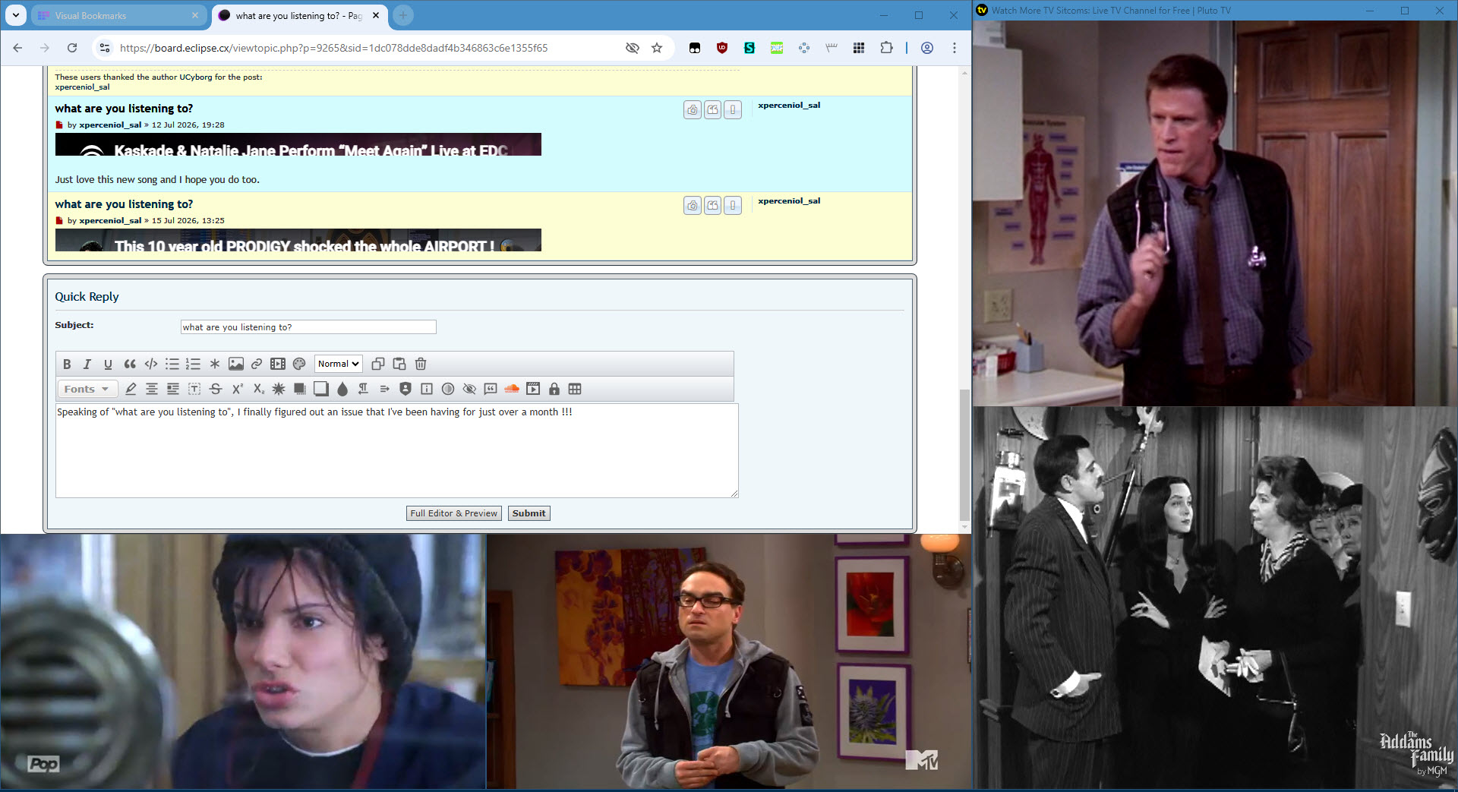Click the address bar URL
The width and height of the screenshot is (1458, 792).
click(333, 48)
